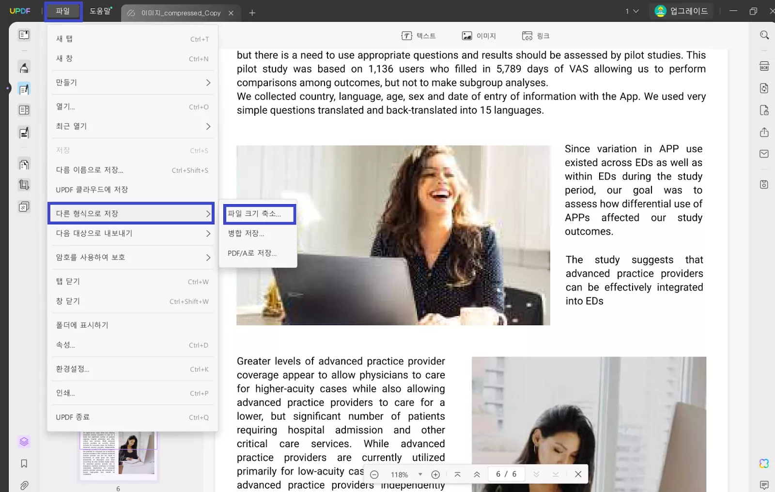Expand the 다른 형식으로 저장 submenu

click(131, 213)
